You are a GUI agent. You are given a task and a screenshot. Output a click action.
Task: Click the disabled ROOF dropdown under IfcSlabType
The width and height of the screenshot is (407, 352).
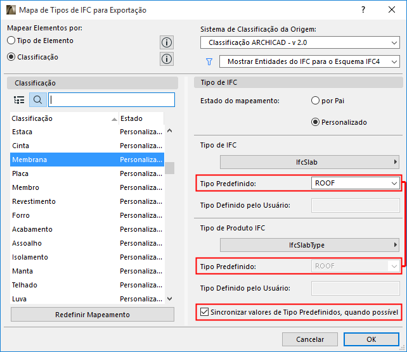click(356, 266)
